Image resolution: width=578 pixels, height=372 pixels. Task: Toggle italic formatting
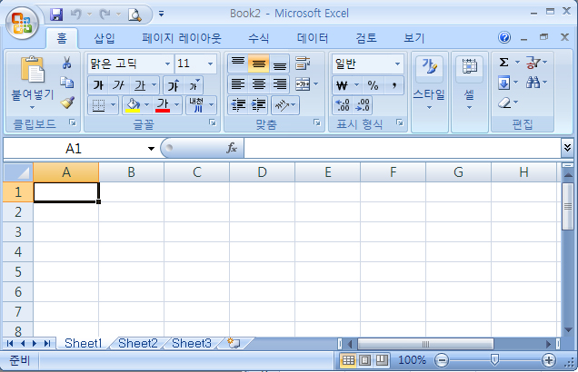point(119,85)
